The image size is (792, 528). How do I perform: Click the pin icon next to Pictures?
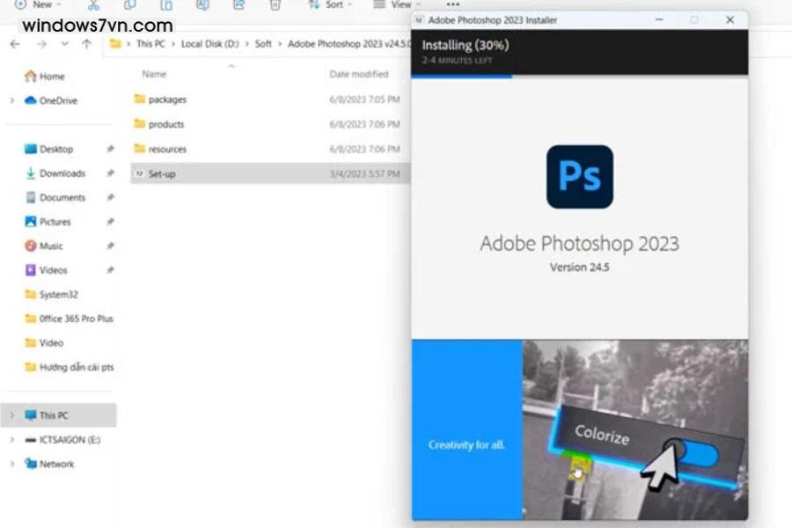pos(111,222)
